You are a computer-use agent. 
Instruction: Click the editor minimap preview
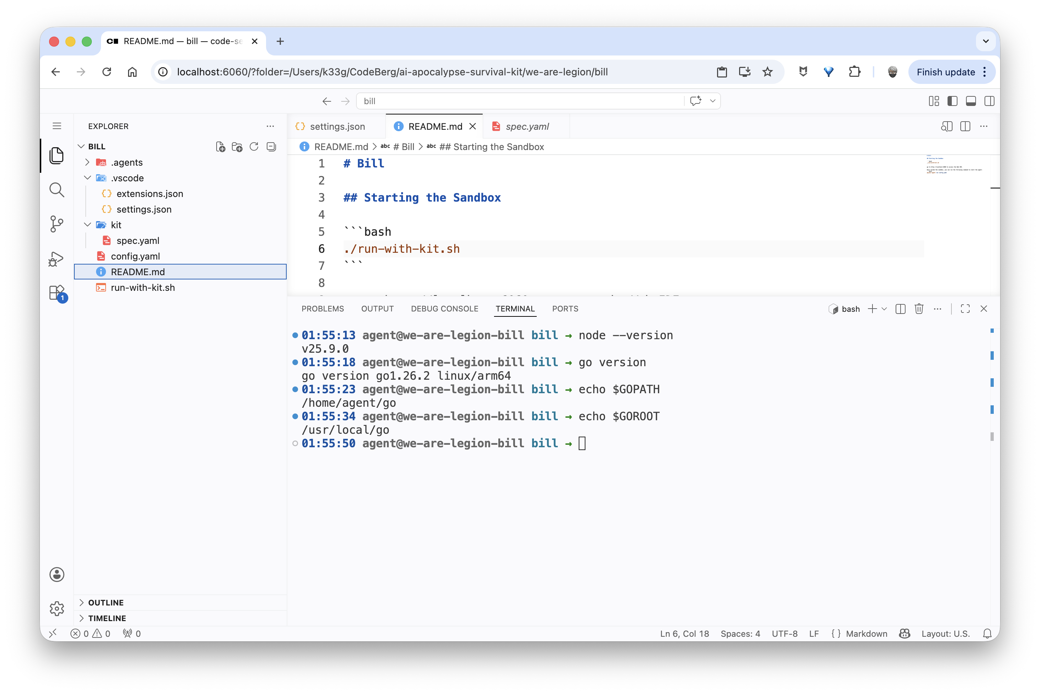pyautogui.click(x=954, y=164)
